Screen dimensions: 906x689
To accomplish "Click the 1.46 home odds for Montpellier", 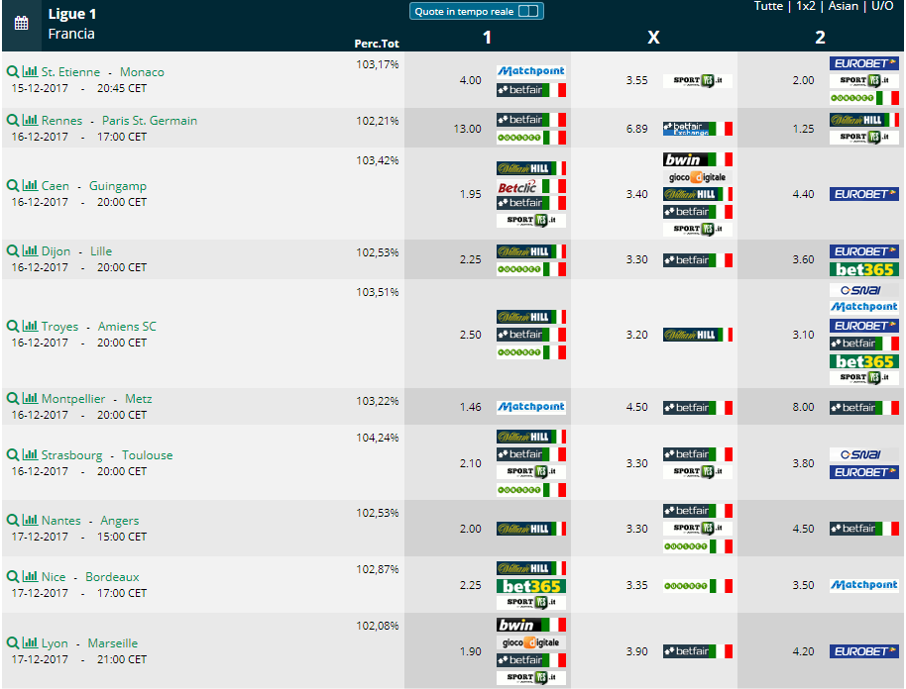I will pos(470,407).
